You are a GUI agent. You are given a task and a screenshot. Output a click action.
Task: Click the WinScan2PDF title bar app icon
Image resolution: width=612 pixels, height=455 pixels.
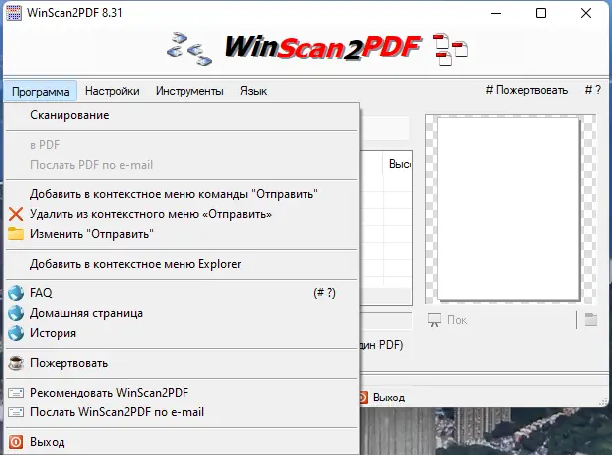pyautogui.click(x=14, y=13)
